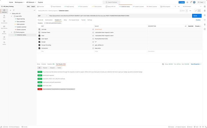Uncheck the Connection header checkbox

tap(39, 48)
